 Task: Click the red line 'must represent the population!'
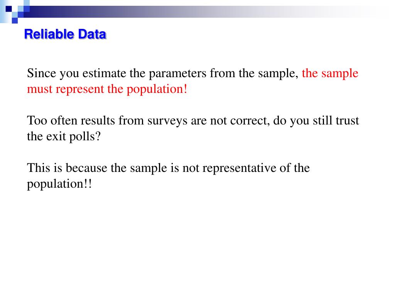point(107,89)
